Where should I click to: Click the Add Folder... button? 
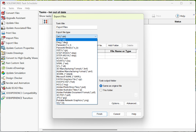pyautogui.click(x=114, y=46)
